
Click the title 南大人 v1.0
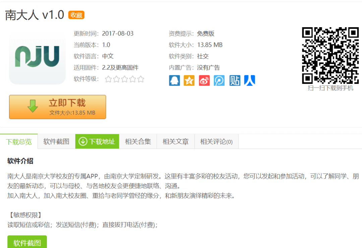click(35, 15)
